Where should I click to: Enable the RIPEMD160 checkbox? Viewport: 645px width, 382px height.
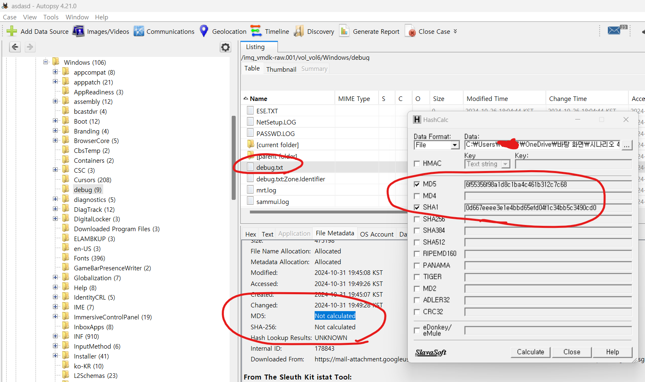tap(417, 254)
